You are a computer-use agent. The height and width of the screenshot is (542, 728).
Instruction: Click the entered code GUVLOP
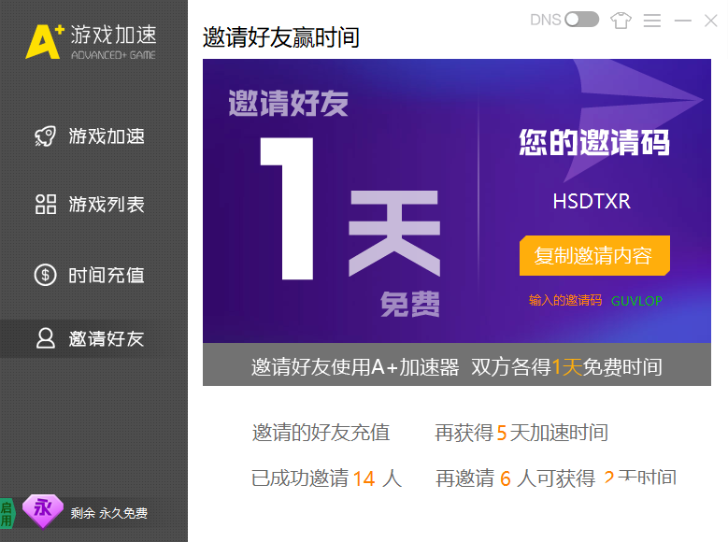[x=636, y=301]
